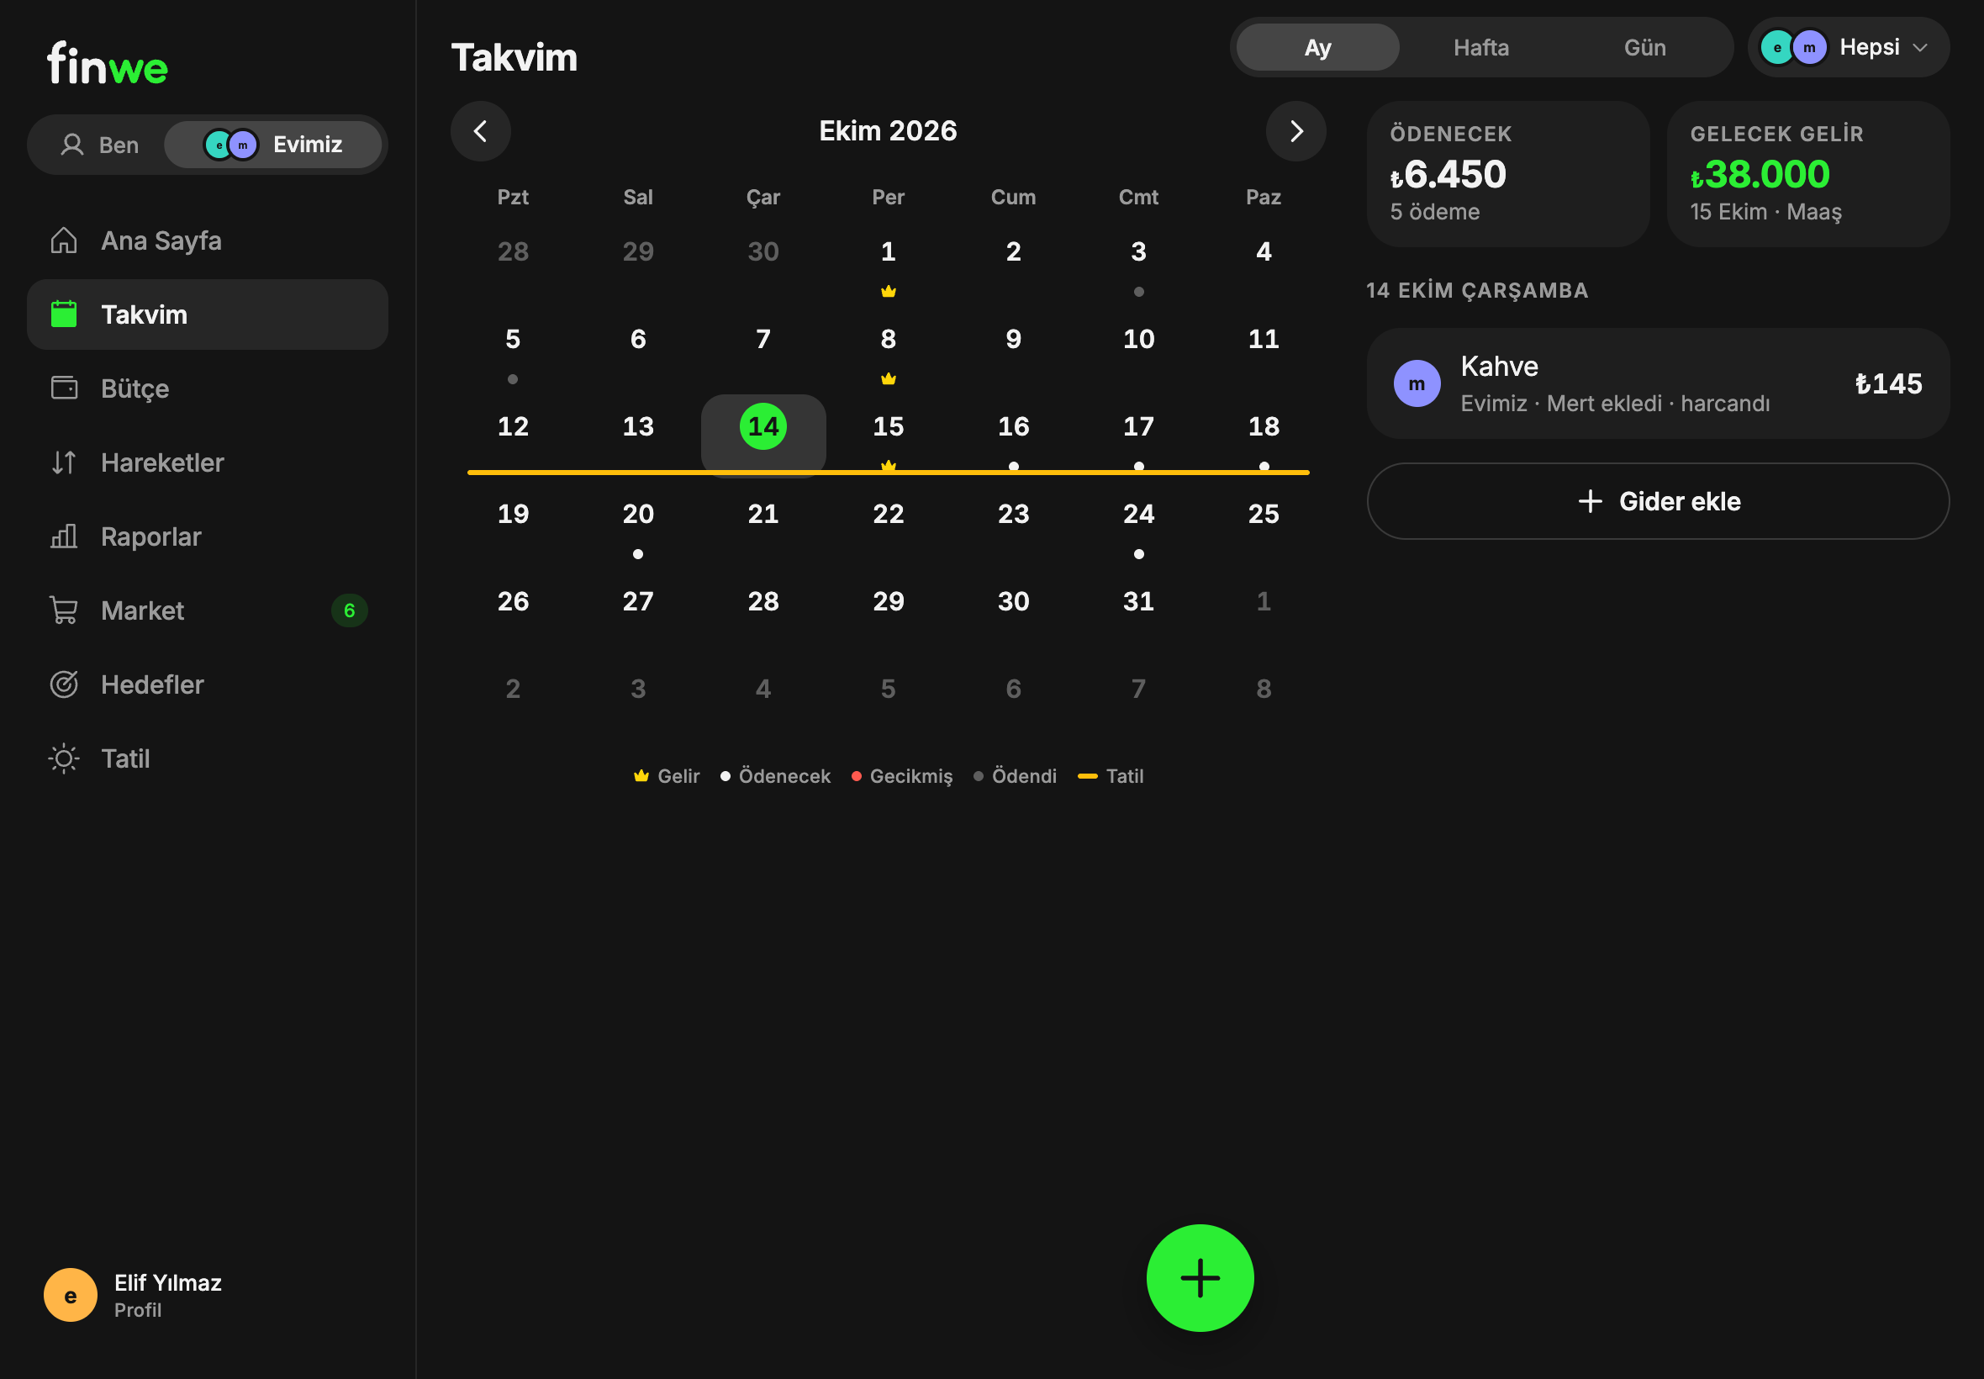Image resolution: width=1984 pixels, height=1379 pixels.
Task: Click the green floating plus button
Action: tap(1200, 1277)
